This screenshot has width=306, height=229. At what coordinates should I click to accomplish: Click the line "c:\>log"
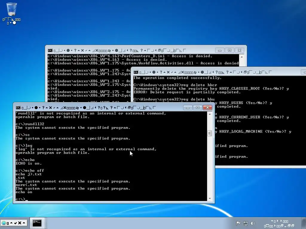coord(24,146)
